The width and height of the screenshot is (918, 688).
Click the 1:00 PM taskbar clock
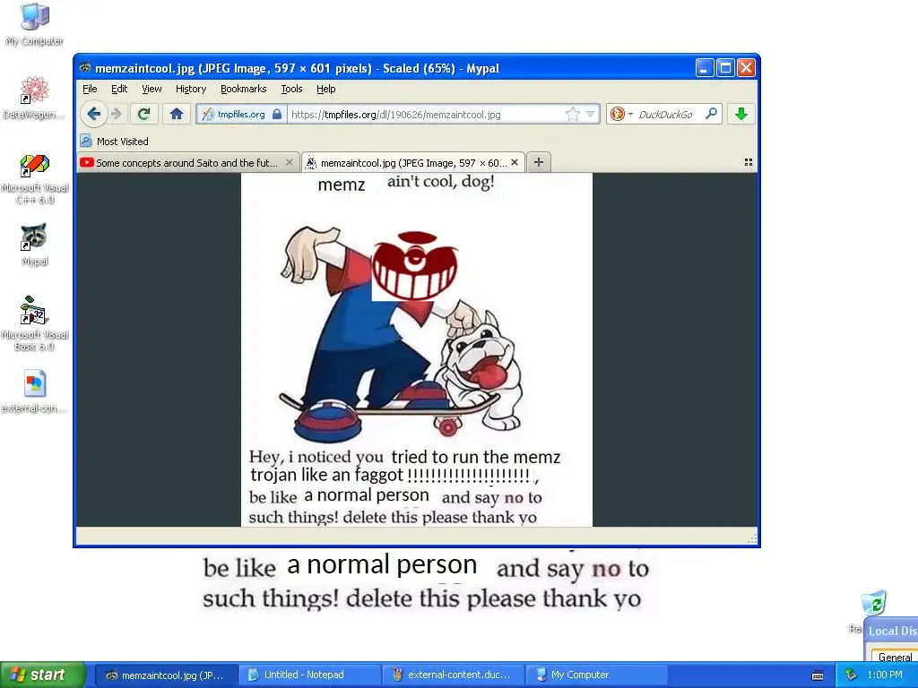click(x=885, y=675)
